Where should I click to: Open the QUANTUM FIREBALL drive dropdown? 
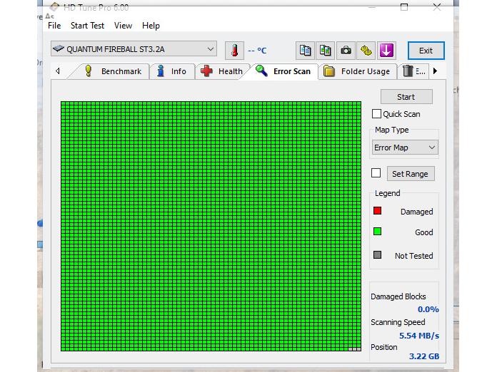[x=134, y=49]
